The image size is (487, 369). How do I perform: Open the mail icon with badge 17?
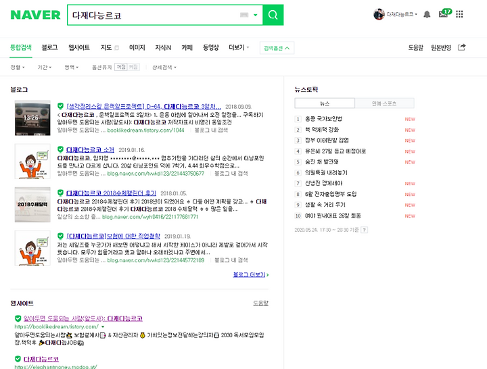[x=444, y=14]
